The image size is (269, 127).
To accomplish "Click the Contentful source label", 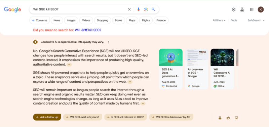I will [x=169, y=86].
